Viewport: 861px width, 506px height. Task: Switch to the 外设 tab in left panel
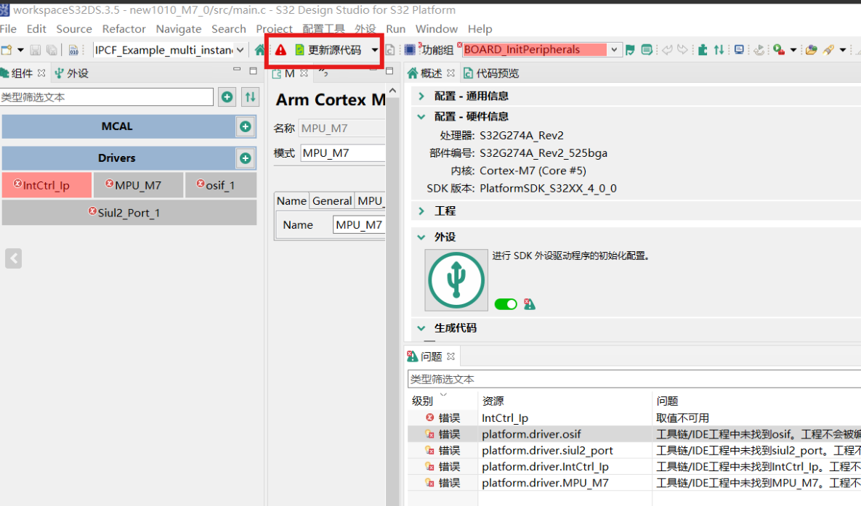(x=71, y=73)
